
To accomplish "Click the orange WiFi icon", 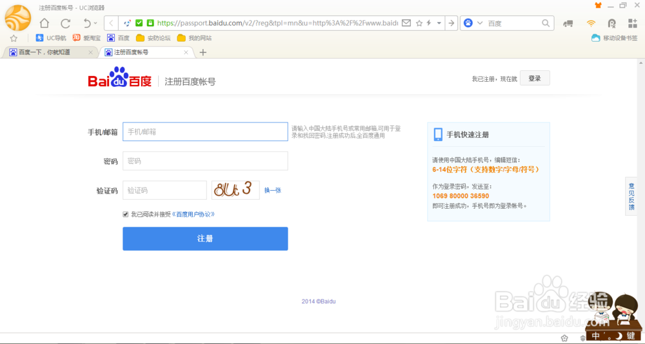I will 591,23.
